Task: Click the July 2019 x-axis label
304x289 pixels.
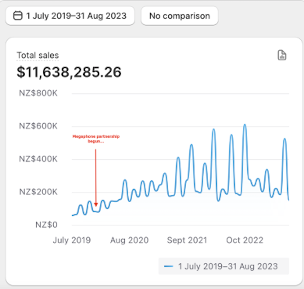Action: tap(72, 240)
